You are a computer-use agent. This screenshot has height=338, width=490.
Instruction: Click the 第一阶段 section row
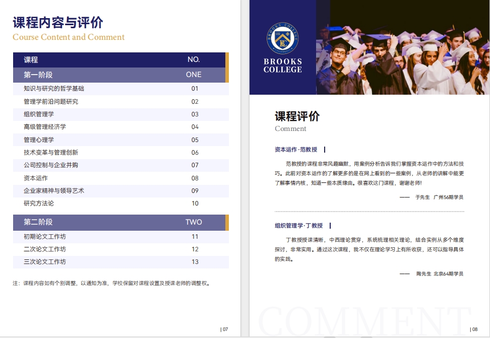click(x=121, y=75)
